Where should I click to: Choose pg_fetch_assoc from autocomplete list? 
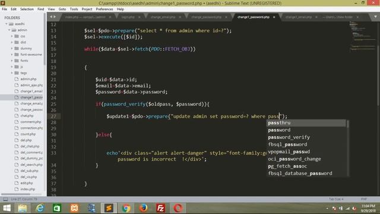306,166
